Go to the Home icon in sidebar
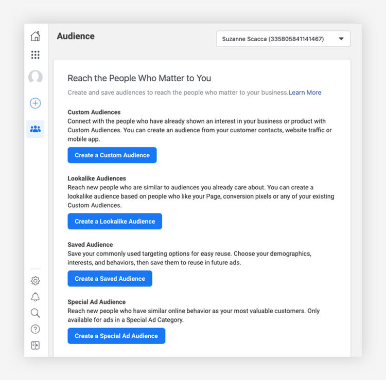 35,36
